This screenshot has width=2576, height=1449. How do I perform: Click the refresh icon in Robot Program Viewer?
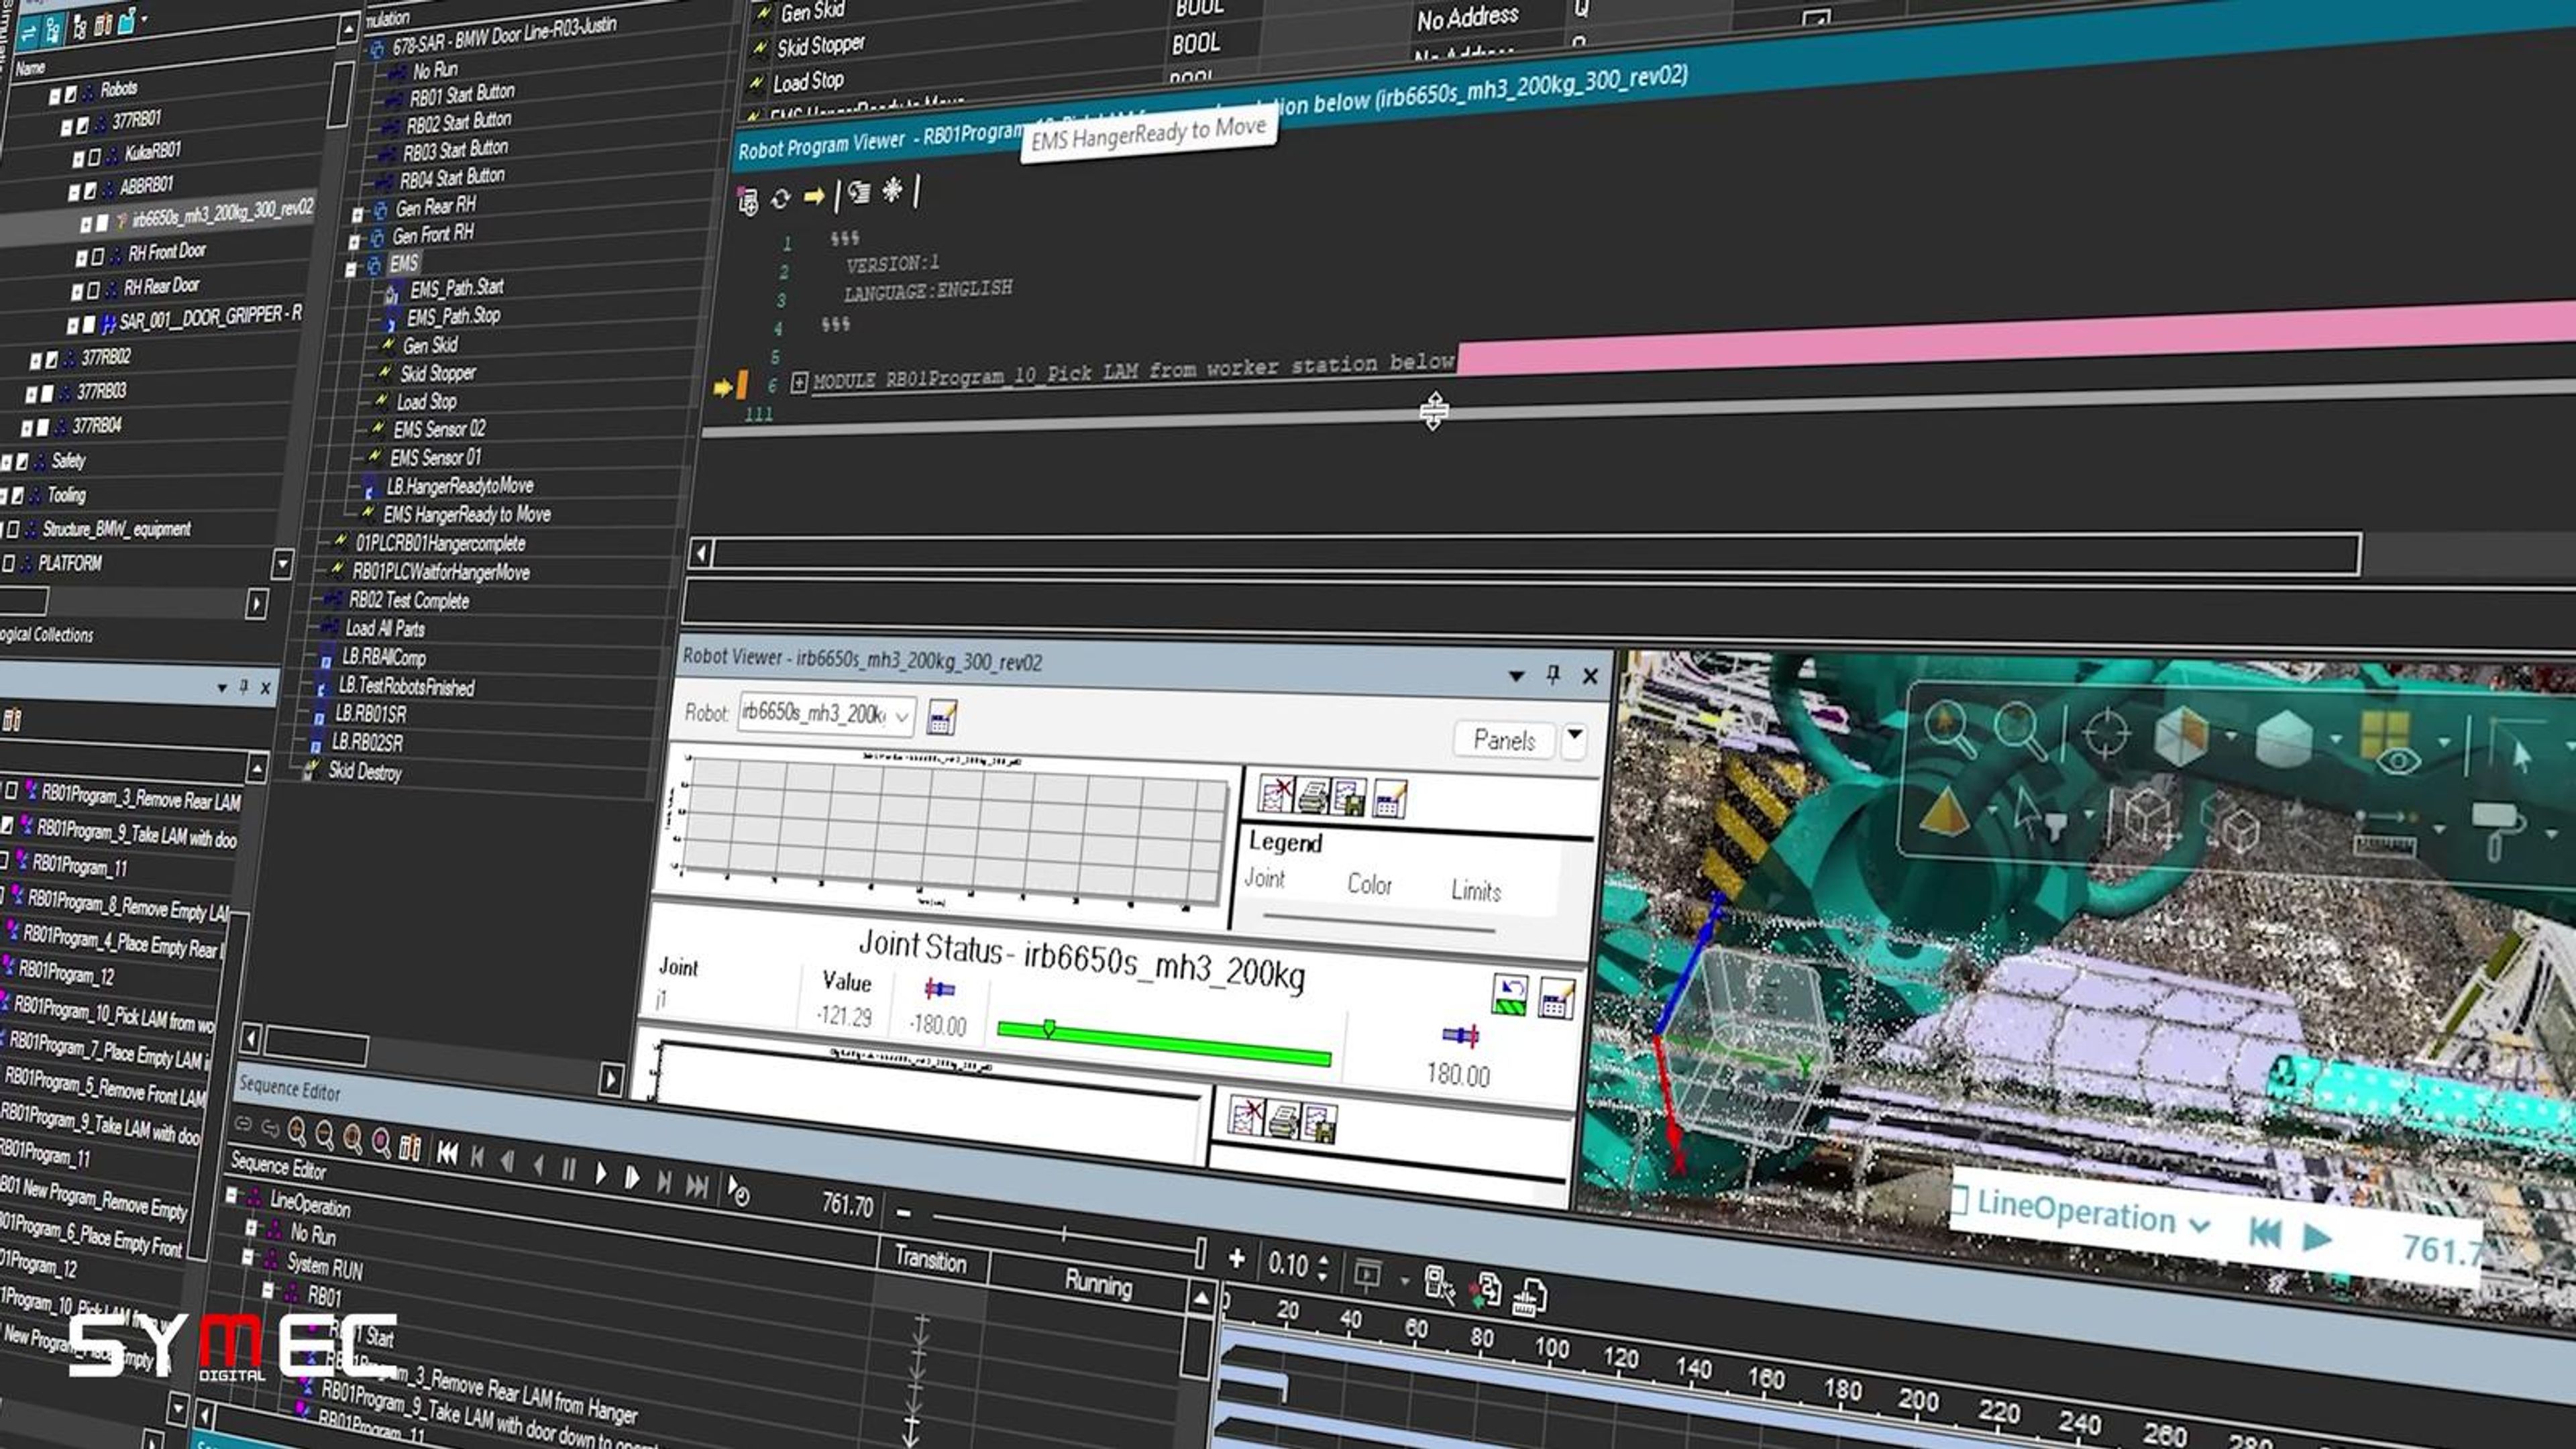click(780, 199)
